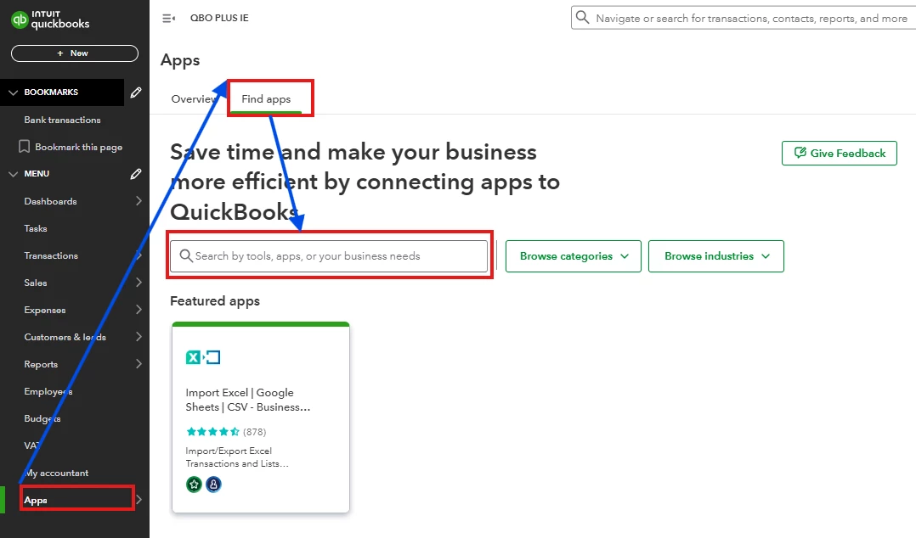Image resolution: width=916 pixels, height=538 pixels.
Task: Click the magnifier icon in the apps search field
Action: 186,255
